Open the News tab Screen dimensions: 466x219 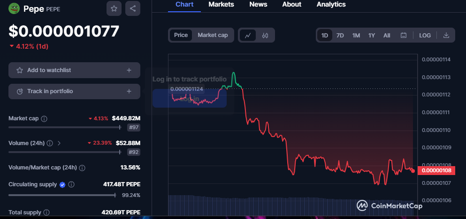(258, 4)
